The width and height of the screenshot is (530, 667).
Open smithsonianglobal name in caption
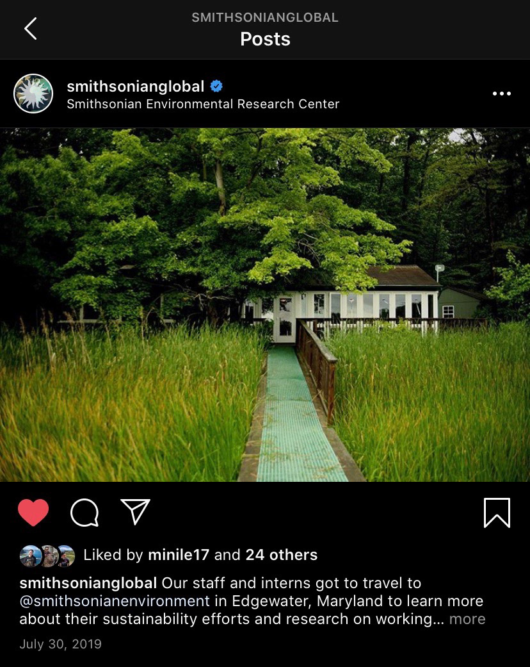pyautogui.click(x=88, y=583)
